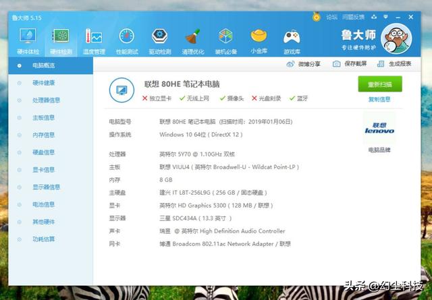432x300 pixels.
Task: Click the 建兴 IT L8T-256L9G disk value
Action: (x=213, y=192)
